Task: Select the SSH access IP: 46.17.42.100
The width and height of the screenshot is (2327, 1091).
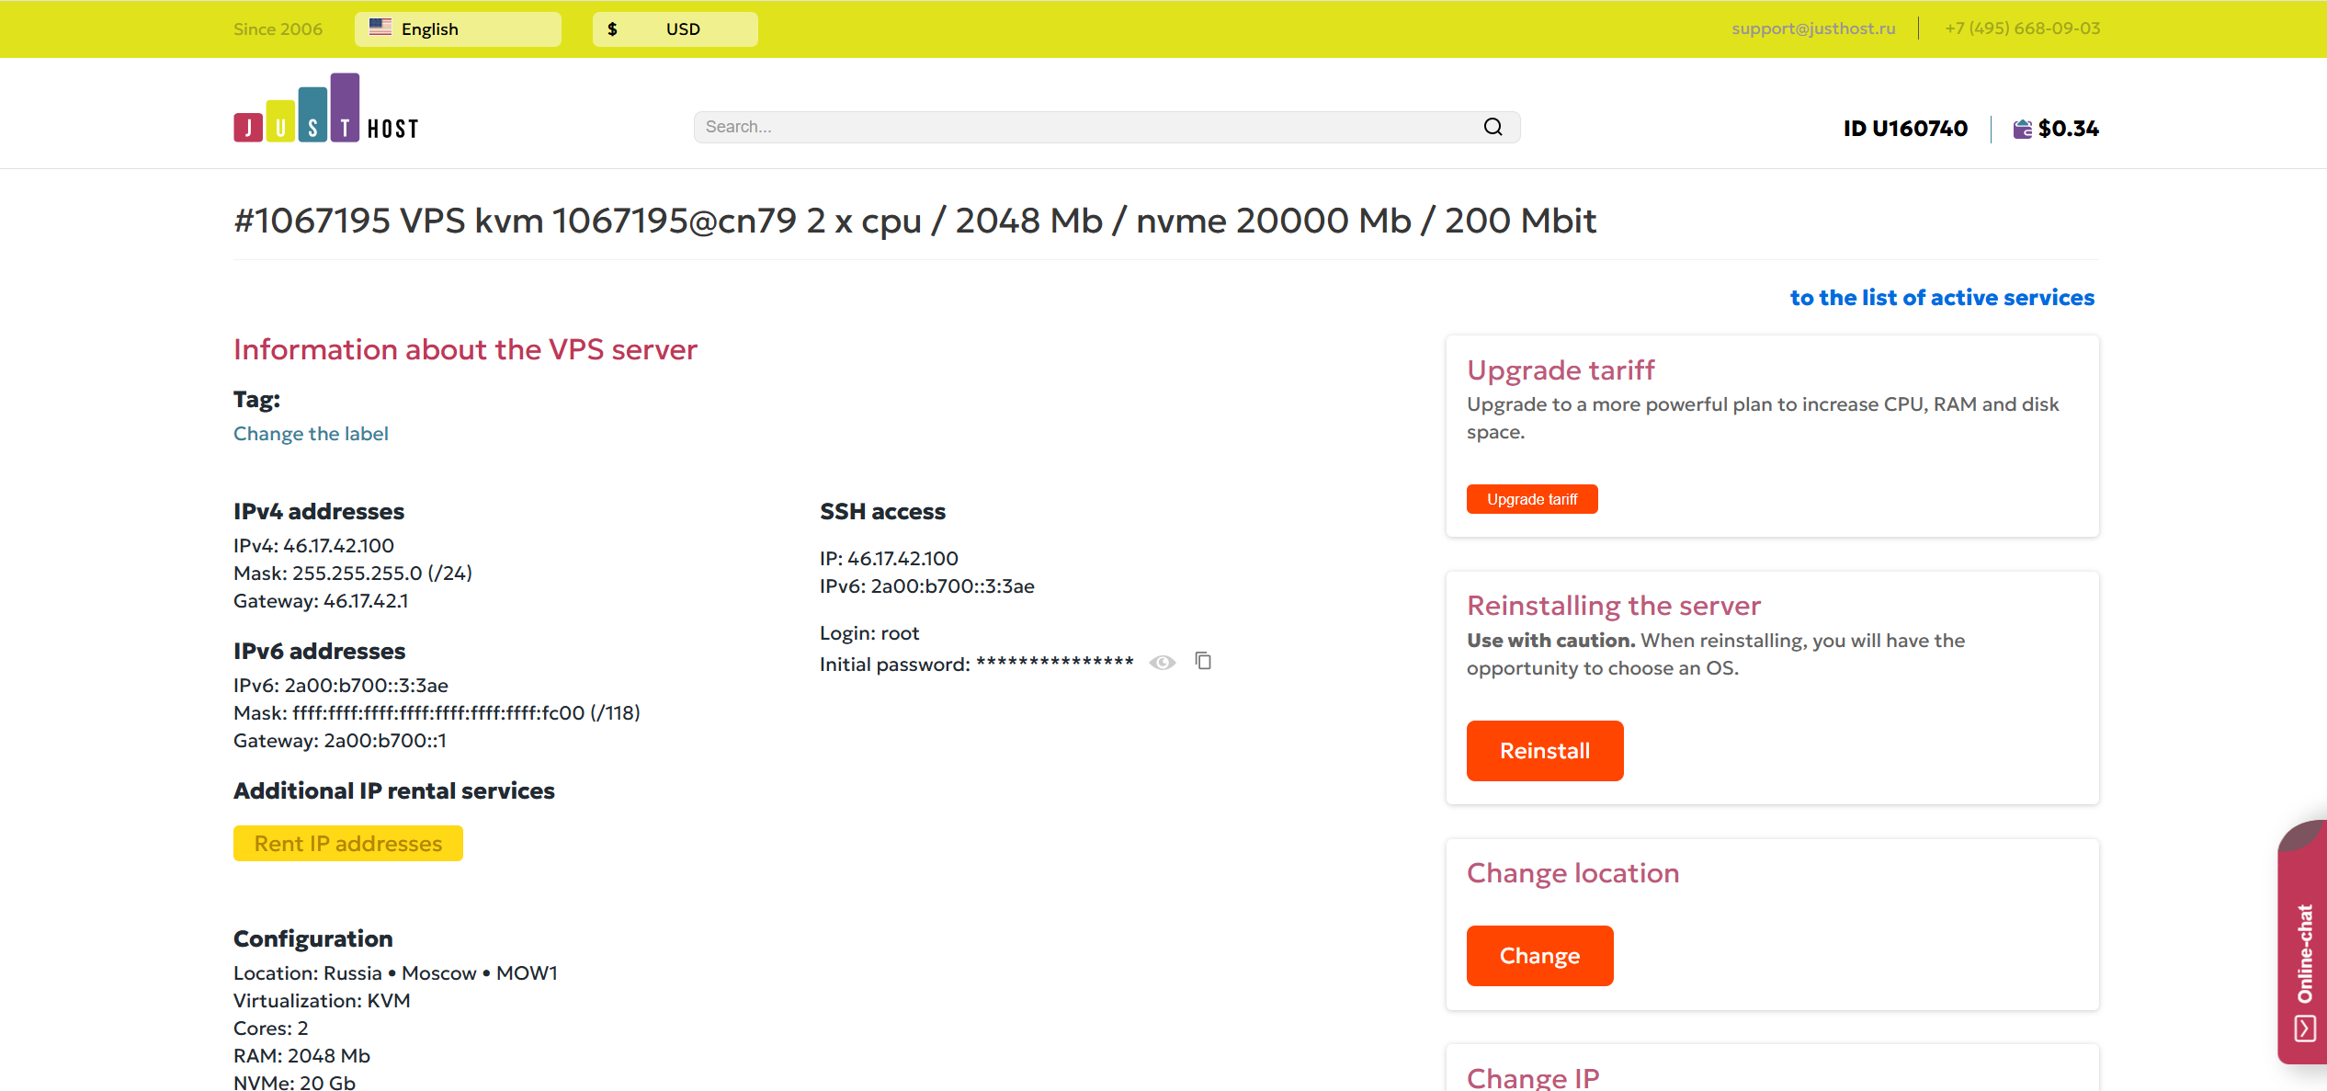Action: point(889,559)
